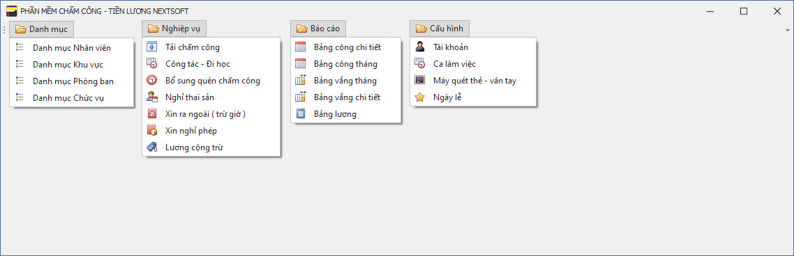794x256 pixels.
Task: Click the Công tác - Đi học icon
Action: 151,63
